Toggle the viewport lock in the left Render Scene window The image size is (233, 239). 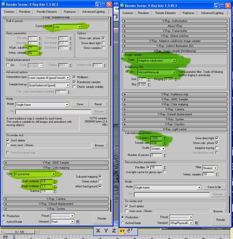point(77,221)
